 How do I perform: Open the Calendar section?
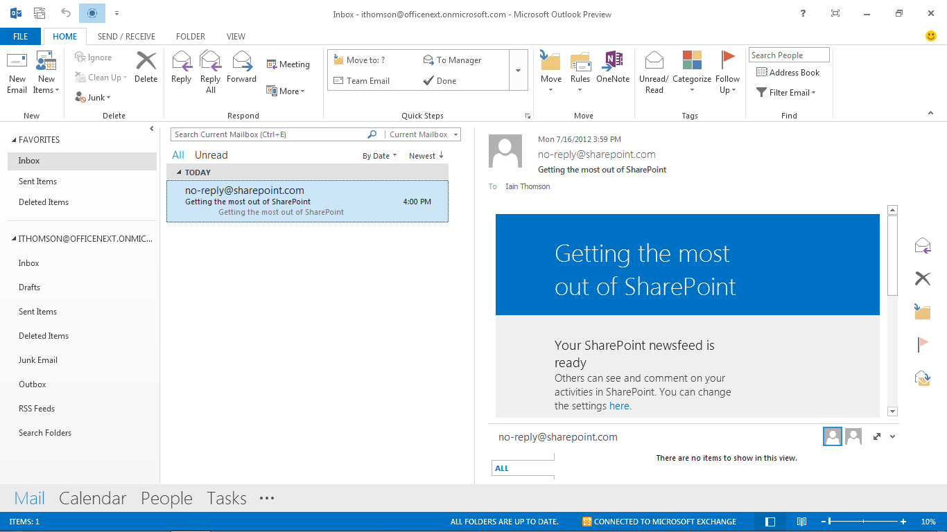pos(93,498)
